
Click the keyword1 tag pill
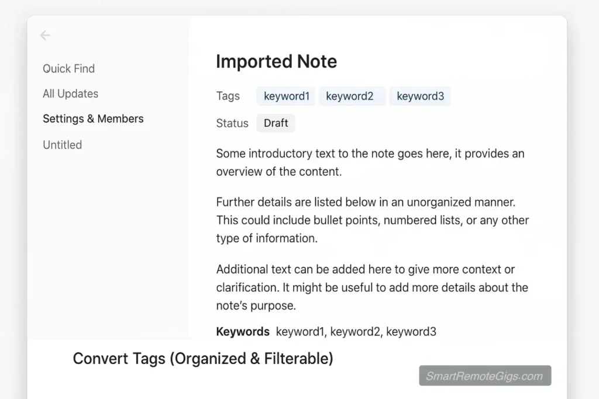point(286,96)
